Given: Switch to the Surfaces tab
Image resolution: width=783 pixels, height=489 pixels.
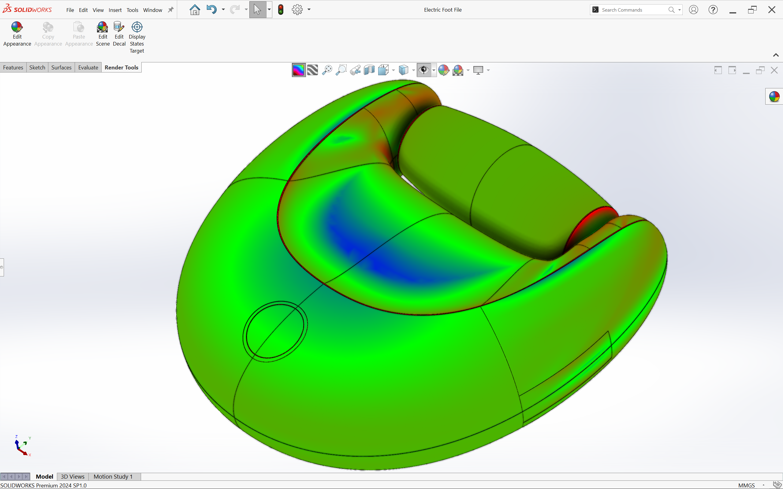Looking at the screenshot, I should [x=61, y=67].
